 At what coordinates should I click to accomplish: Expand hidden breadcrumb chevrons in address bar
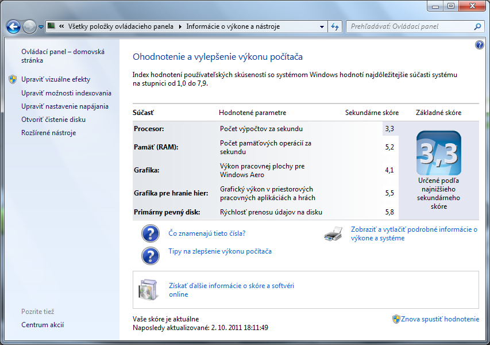coord(61,26)
